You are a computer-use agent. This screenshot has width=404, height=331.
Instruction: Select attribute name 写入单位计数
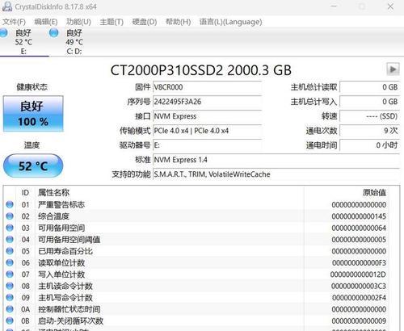coord(61,274)
